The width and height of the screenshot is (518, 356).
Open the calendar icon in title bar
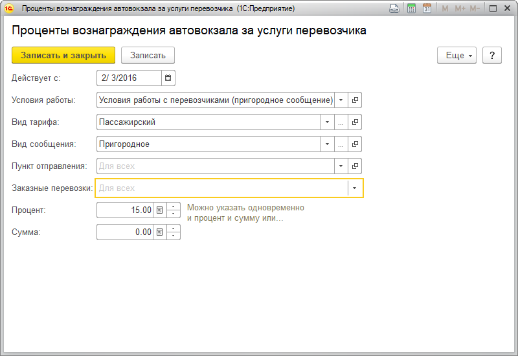427,9
